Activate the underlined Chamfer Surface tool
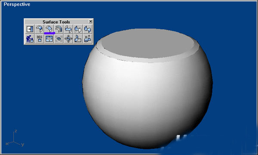Image resolution: width=258 pixels, height=155 pixels. pyautogui.click(x=49, y=29)
